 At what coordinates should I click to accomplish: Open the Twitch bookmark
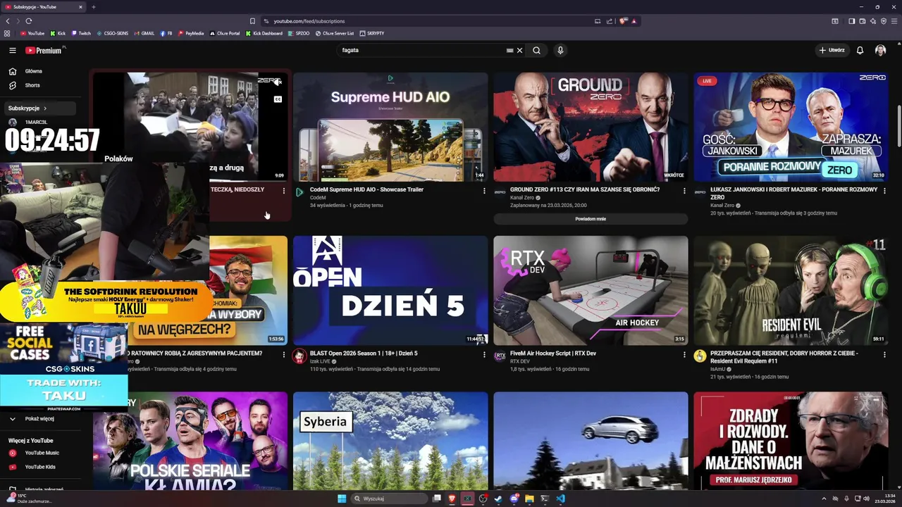point(81,33)
